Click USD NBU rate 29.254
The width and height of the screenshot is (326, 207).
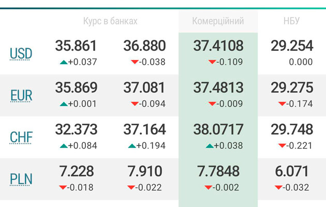click(x=291, y=46)
